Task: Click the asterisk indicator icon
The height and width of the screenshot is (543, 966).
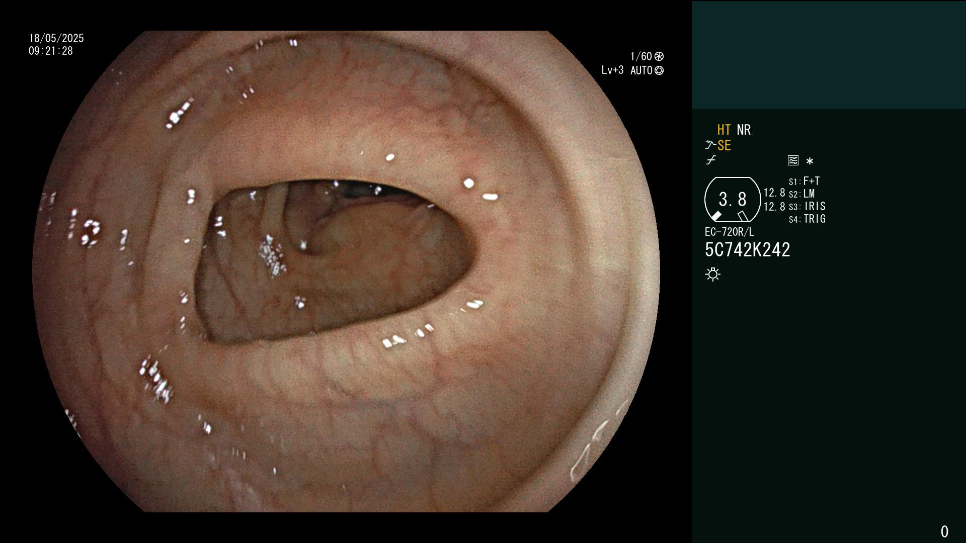Action: (x=810, y=161)
